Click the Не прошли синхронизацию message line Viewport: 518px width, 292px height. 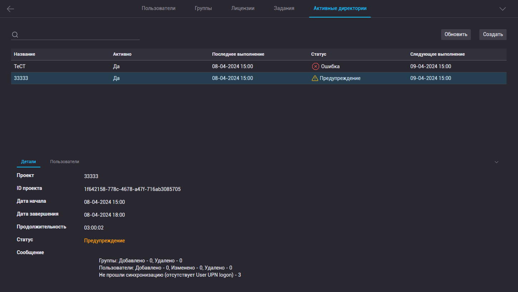pyautogui.click(x=170, y=275)
